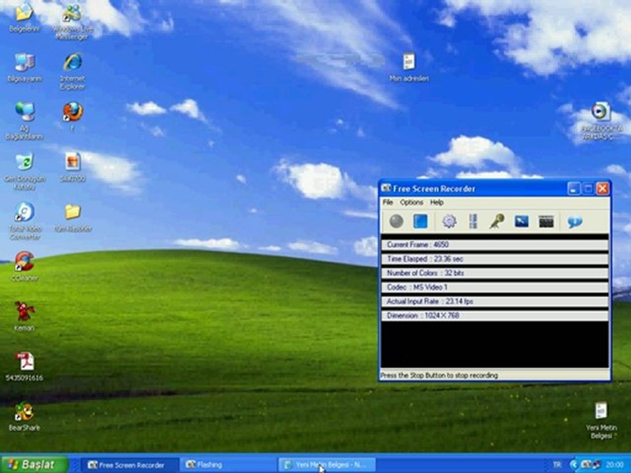Select the Current Frame : 4650 row

point(494,244)
